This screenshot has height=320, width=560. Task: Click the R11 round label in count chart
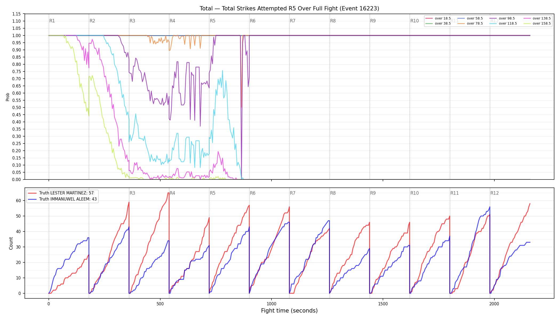point(455,193)
